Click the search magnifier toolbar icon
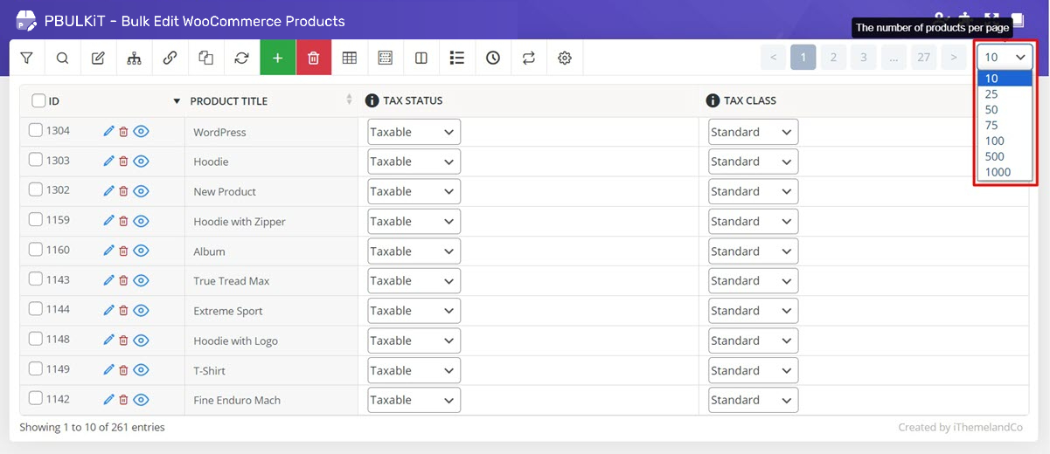The image size is (1050, 454). click(x=63, y=58)
